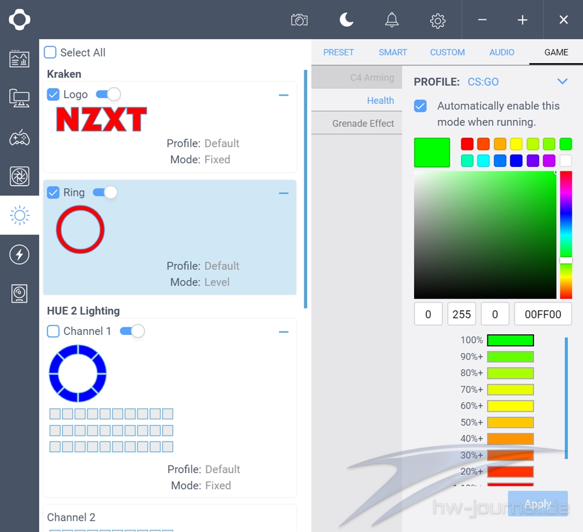
Task: Uncheck Automatically enable this mode checkbox
Action: [420, 106]
